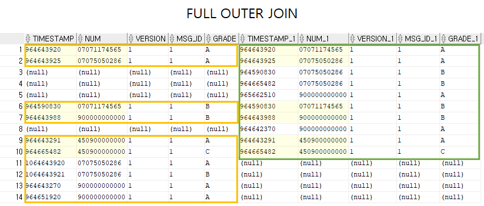
Task: Select row number 6 in the grid
Action: (x=21, y=106)
